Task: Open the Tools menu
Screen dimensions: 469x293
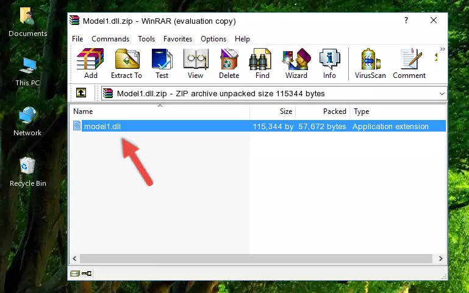Action: pyautogui.click(x=146, y=39)
